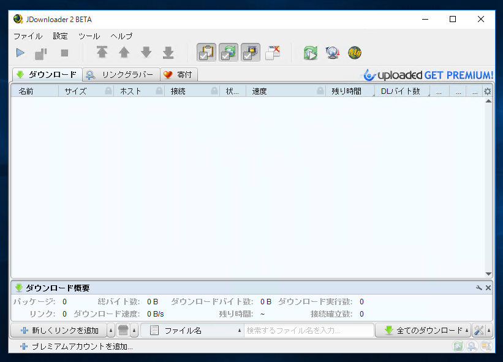The width and height of the screenshot is (503, 362).
Task: Click lock icon in 速度 column
Action: [320, 91]
